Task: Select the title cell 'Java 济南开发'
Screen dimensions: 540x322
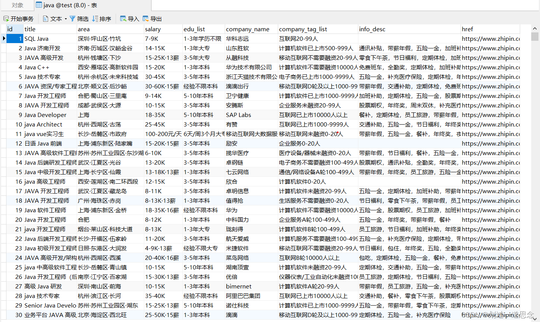Action: point(50,48)
